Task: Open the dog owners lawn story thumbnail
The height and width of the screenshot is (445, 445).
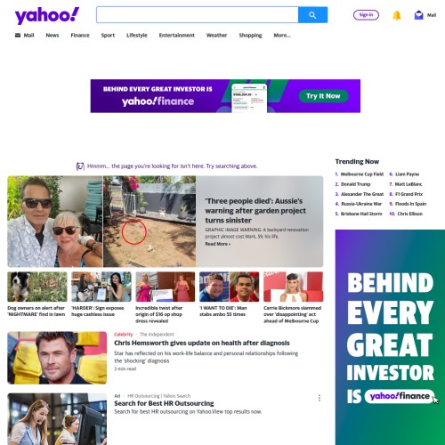Action: [37, 287]
